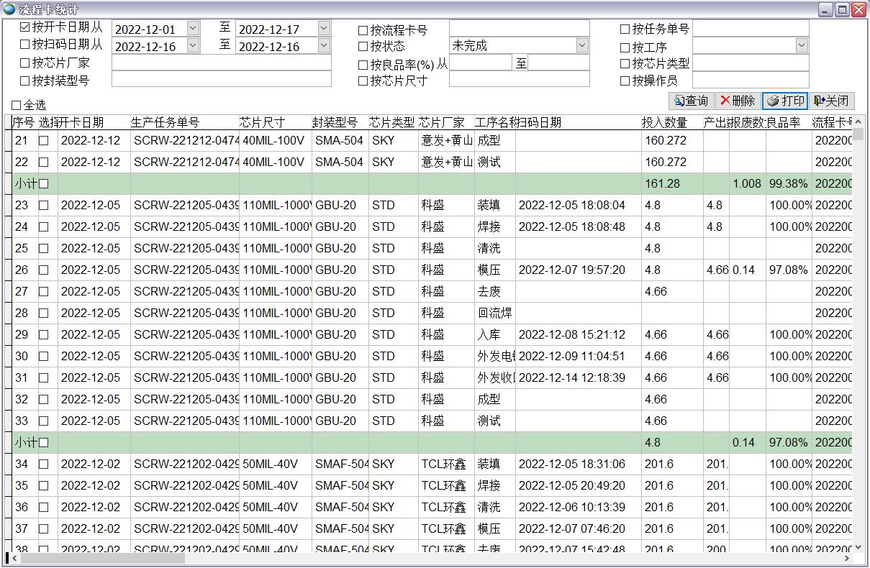Open end date 2022-12-17 date picker
The width and height of the screenshot is (870, 568).
pos(324,29)
